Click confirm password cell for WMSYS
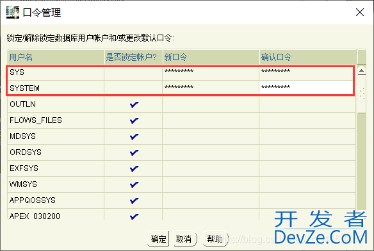The height and width of the screenshot is (251, 374). pyautogui.click(x=307, y=184)
